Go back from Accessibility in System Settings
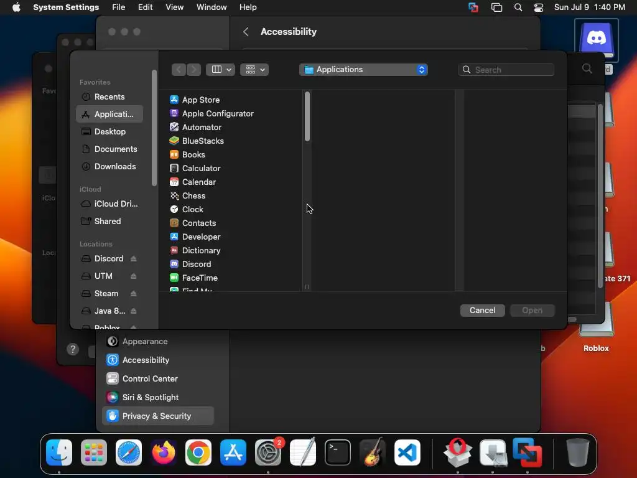Screen dimensions: 637x478 246,32
